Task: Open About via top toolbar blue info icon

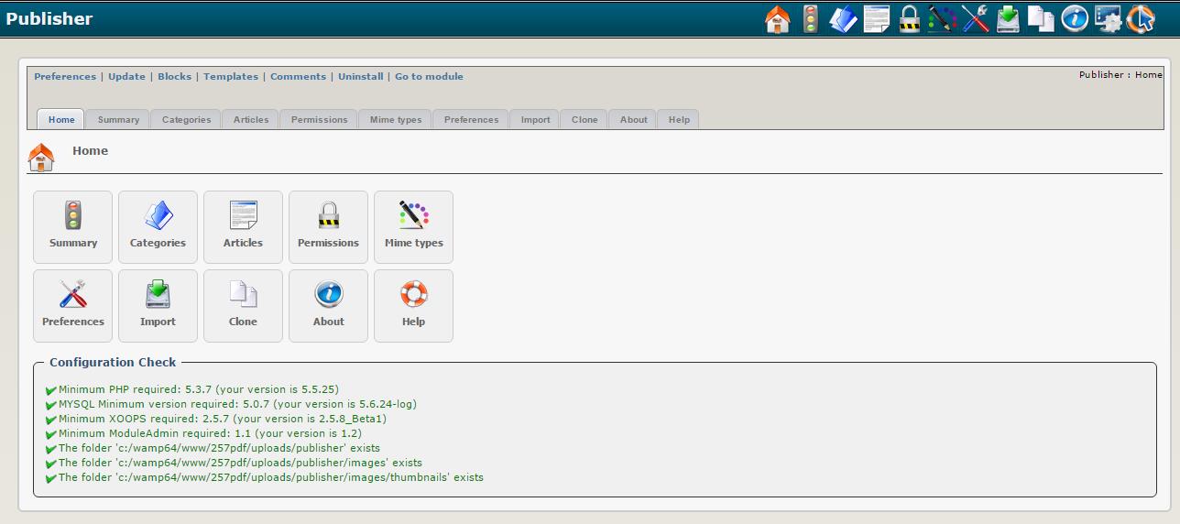Action: pyautogui.click(x=1075, y=19)
